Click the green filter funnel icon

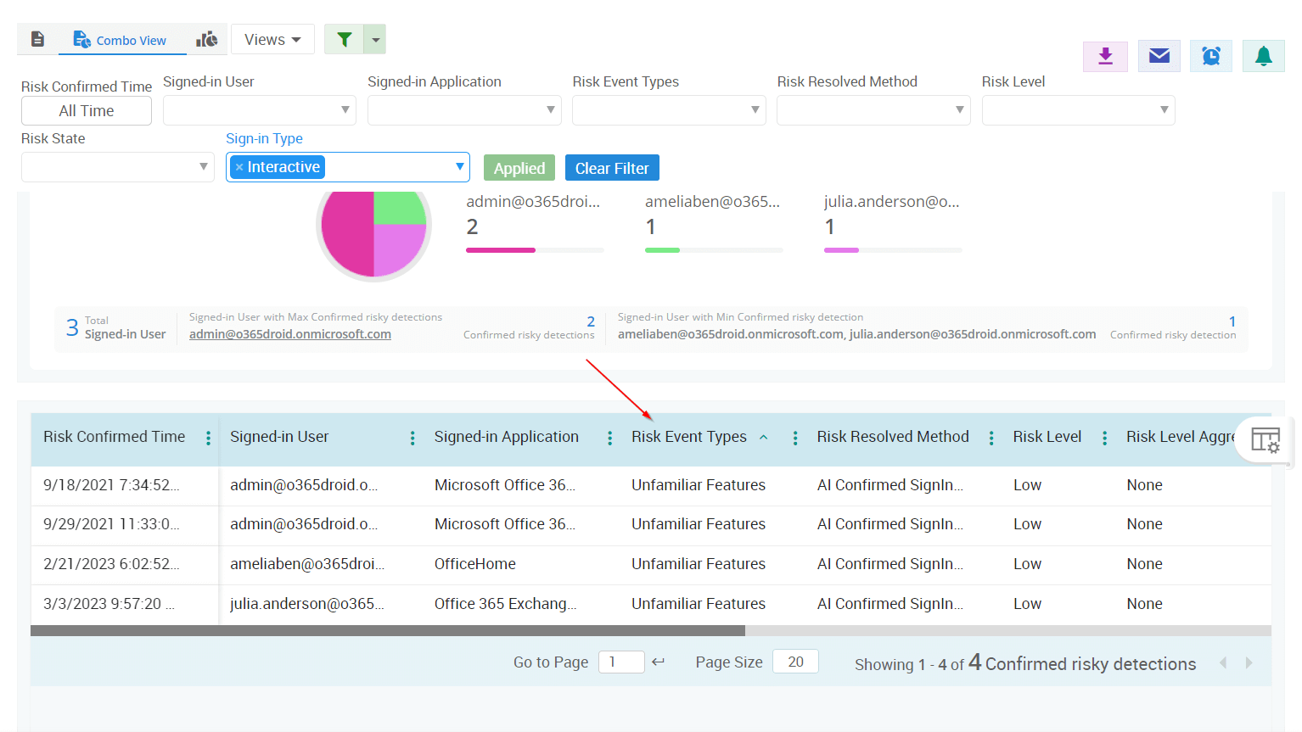pos(343,39)
